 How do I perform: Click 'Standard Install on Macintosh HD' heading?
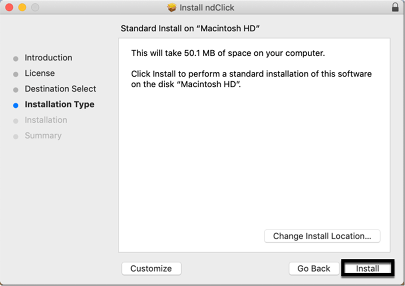click(x=190, y=28)
